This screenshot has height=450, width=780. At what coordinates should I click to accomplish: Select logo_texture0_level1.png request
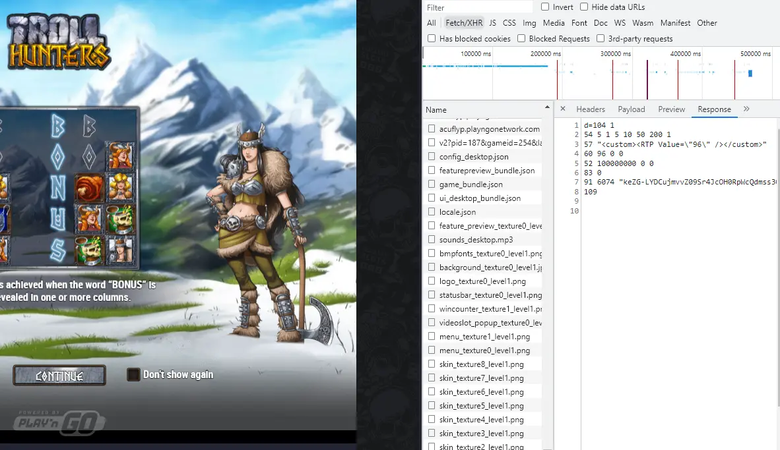click(x=483, y=281)
